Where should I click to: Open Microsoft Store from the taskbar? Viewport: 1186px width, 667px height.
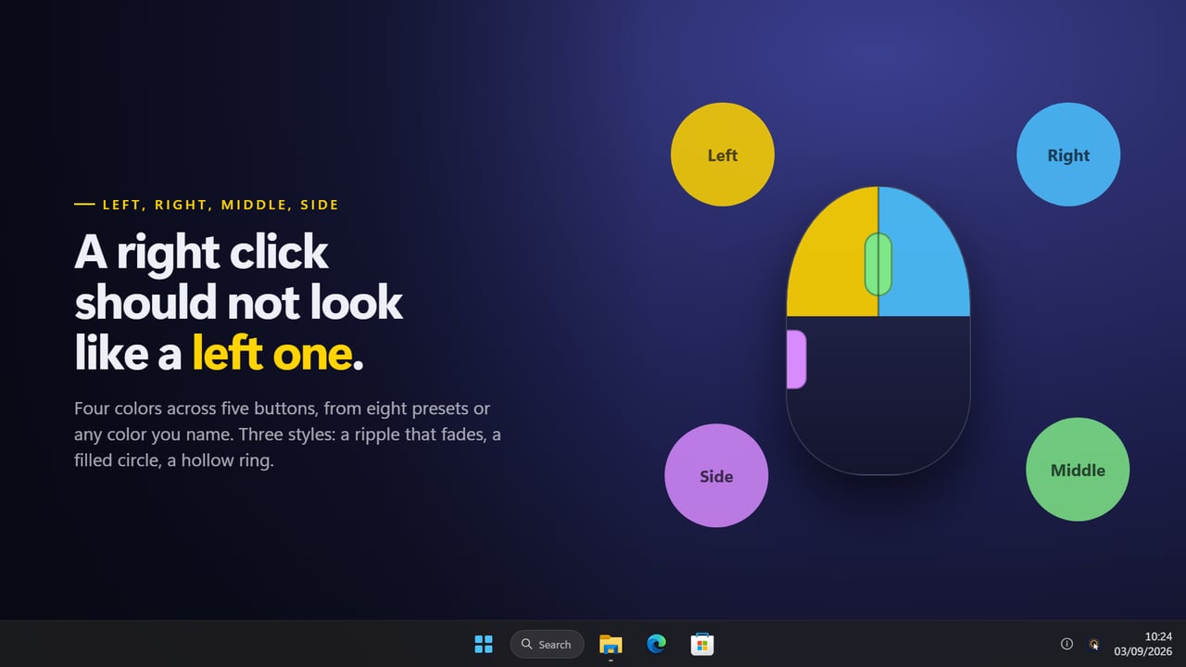(x=702, y=644)
